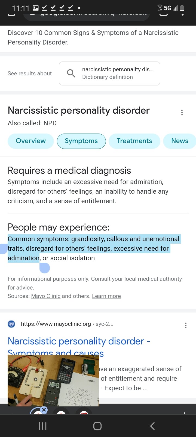Tap the picture-in-picture video thumbnail
The image size is (196, 437).
tap(53, 381)
